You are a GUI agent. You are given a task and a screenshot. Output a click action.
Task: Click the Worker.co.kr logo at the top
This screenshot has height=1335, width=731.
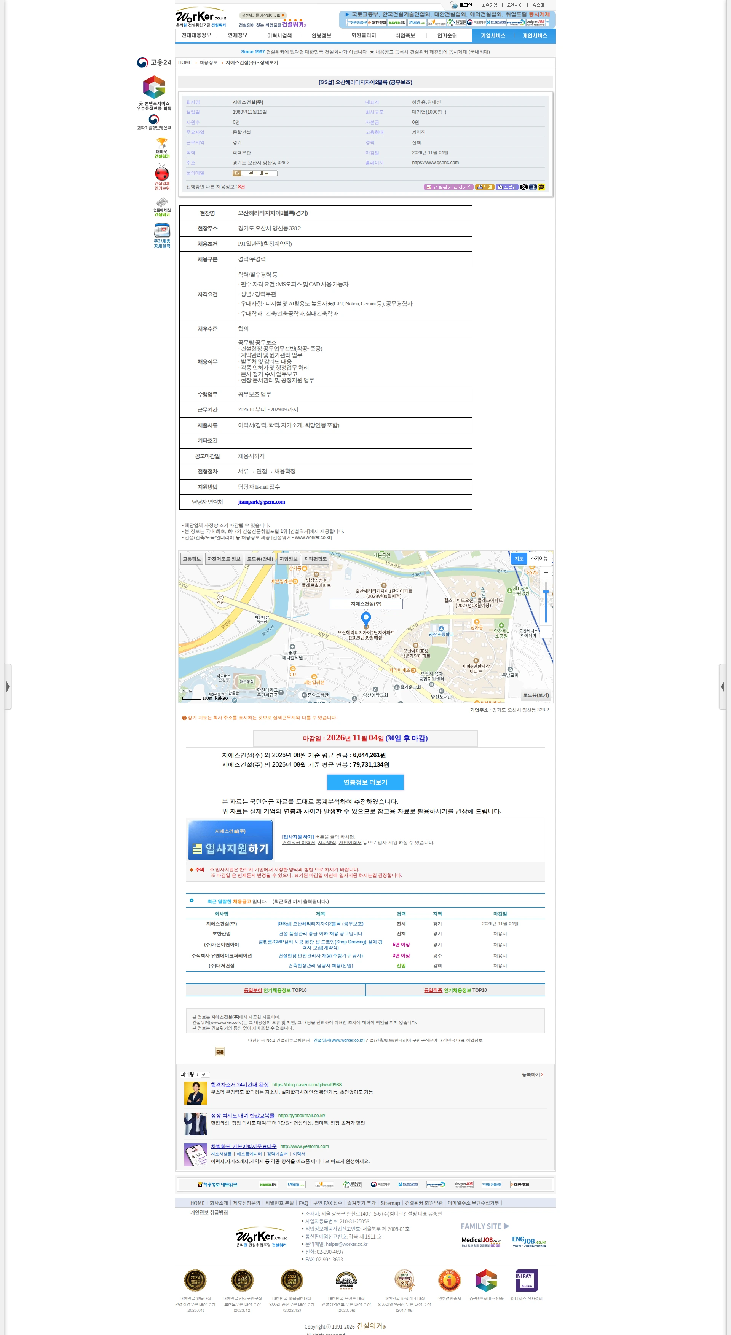point(201,17)
